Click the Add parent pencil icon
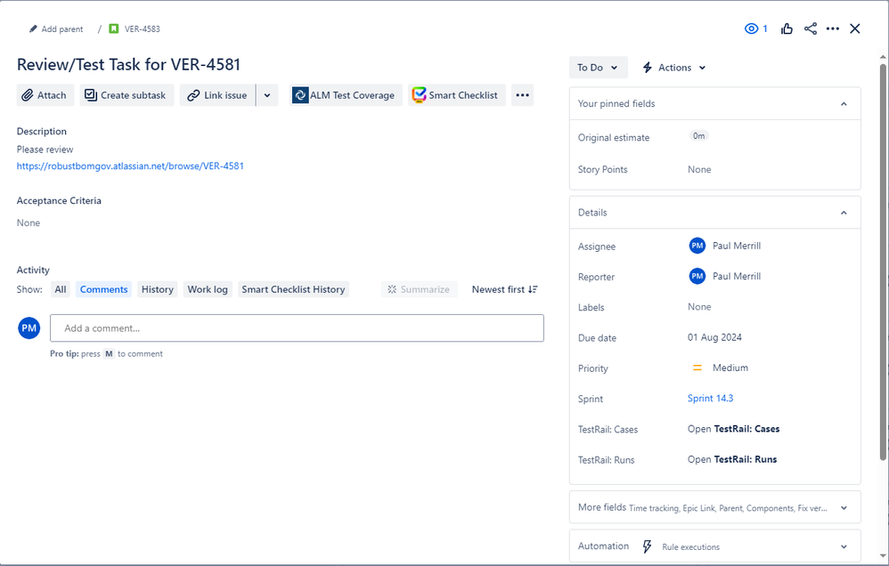This screenshot has height=566, width=889. 33,28
